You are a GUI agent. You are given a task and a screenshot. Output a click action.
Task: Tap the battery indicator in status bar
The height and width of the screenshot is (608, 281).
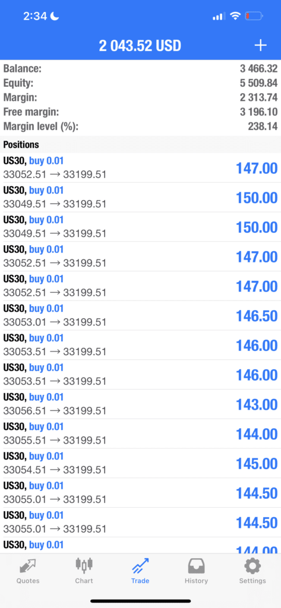pyautogui.click(x=254, y=16)
